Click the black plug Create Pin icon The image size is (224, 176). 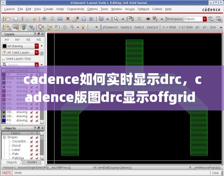(147, 19)
